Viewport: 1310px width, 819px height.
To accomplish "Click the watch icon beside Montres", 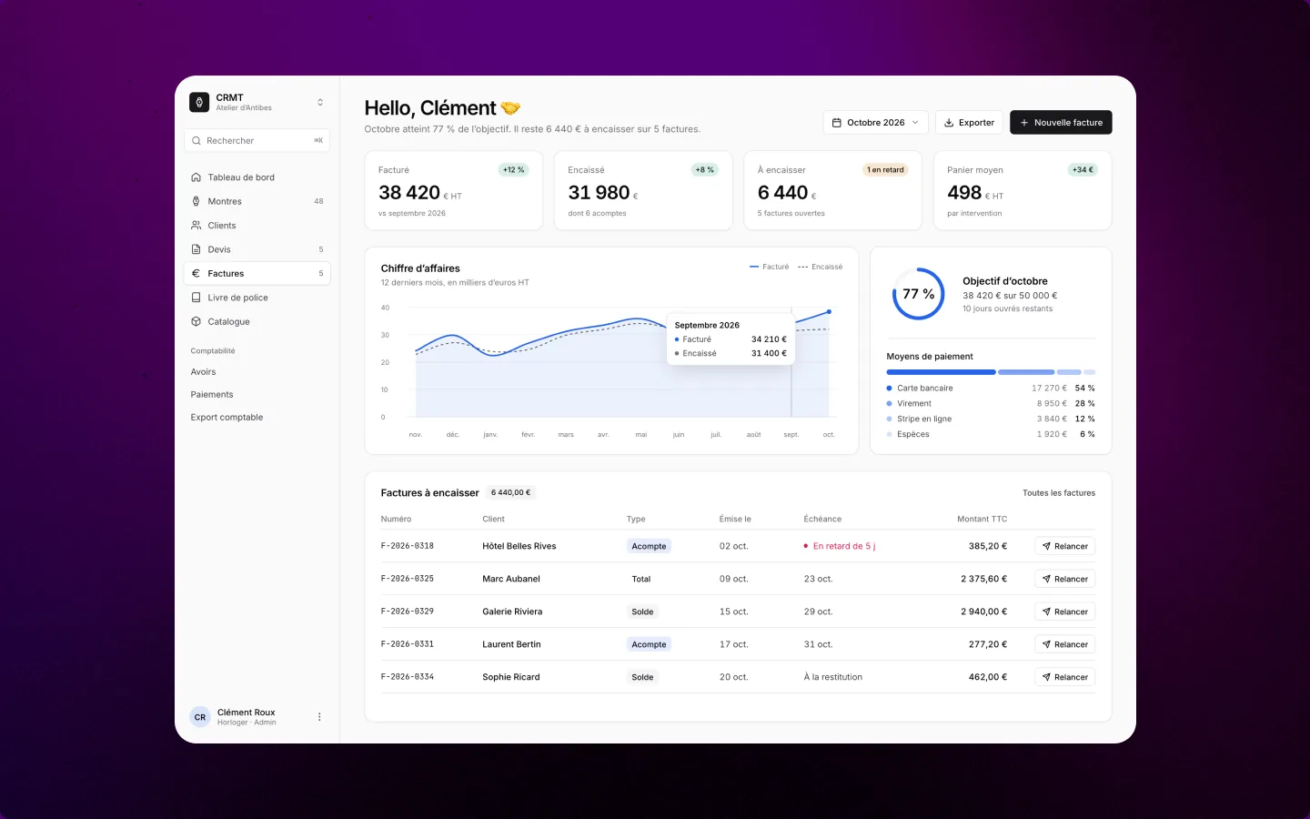I will (196, 201).
